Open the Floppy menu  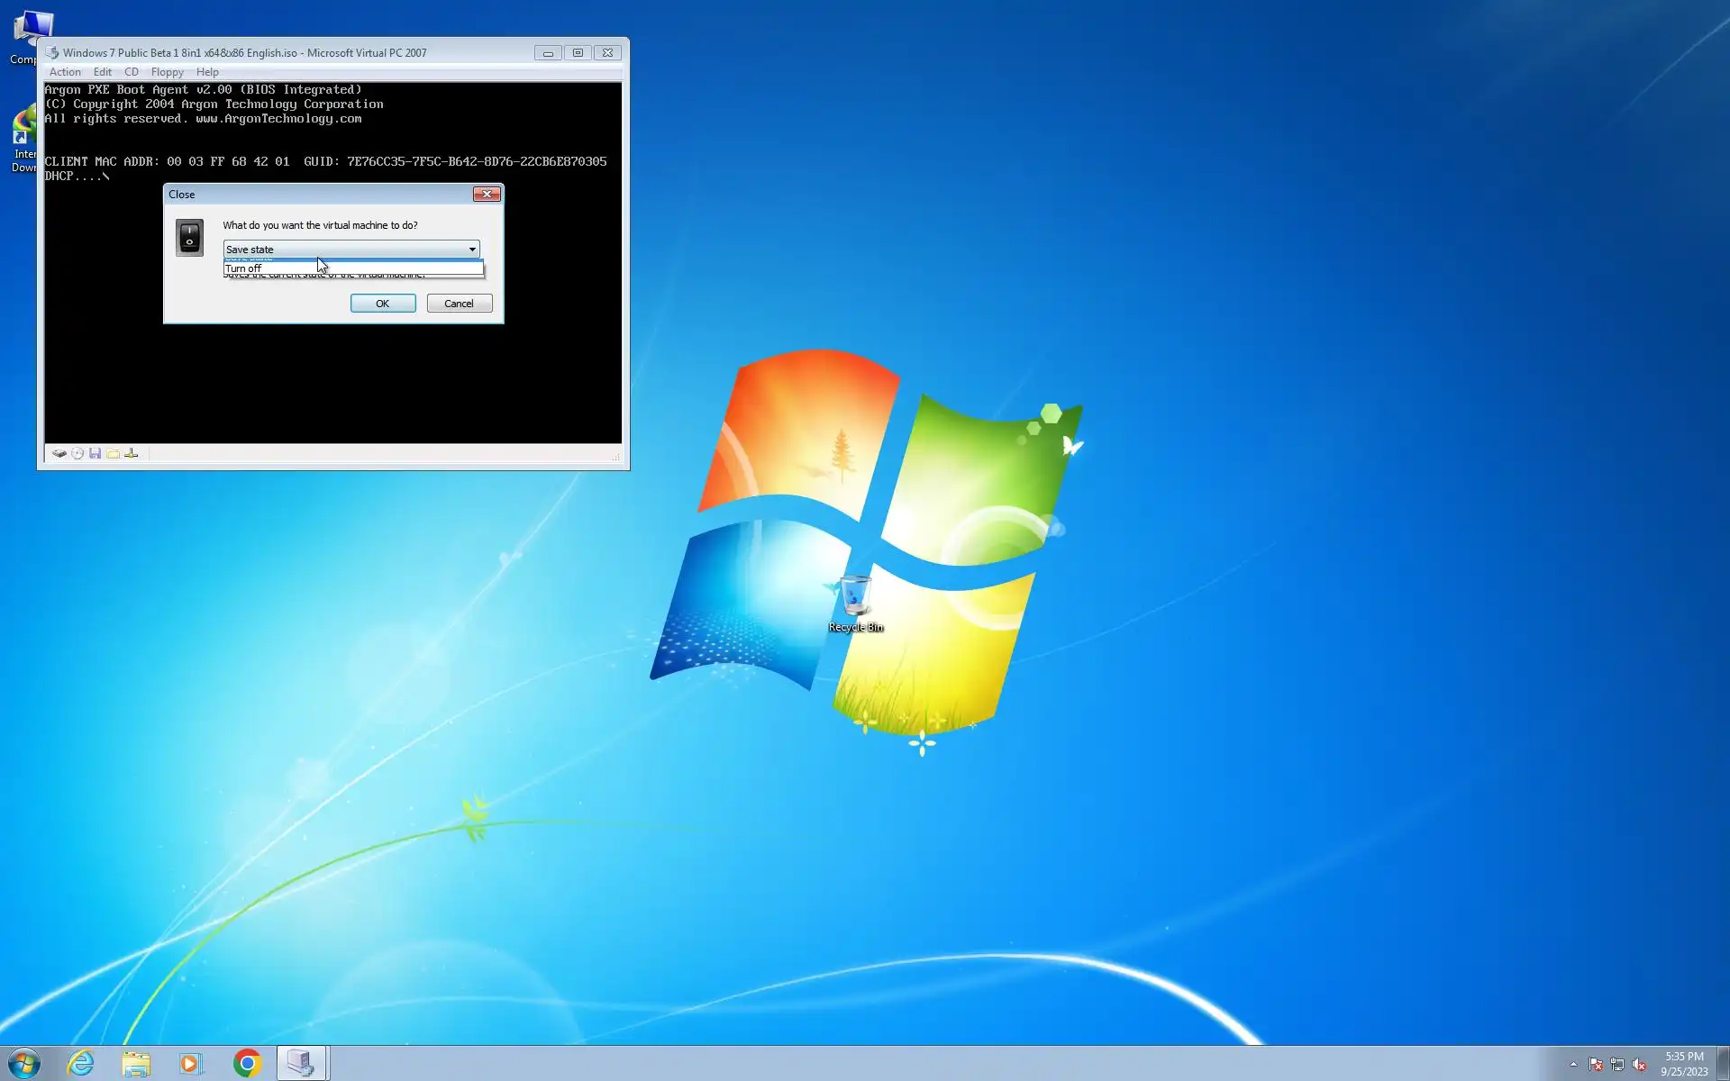coord(167,72)
